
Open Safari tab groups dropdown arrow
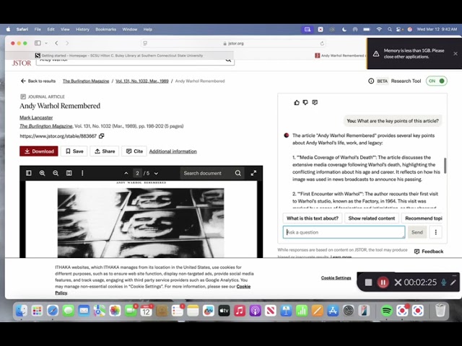coord(46,43)
